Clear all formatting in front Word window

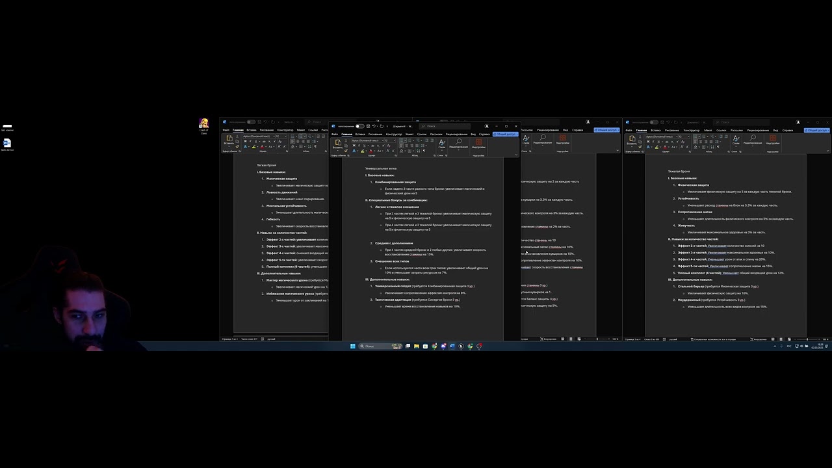coord(389,146)
